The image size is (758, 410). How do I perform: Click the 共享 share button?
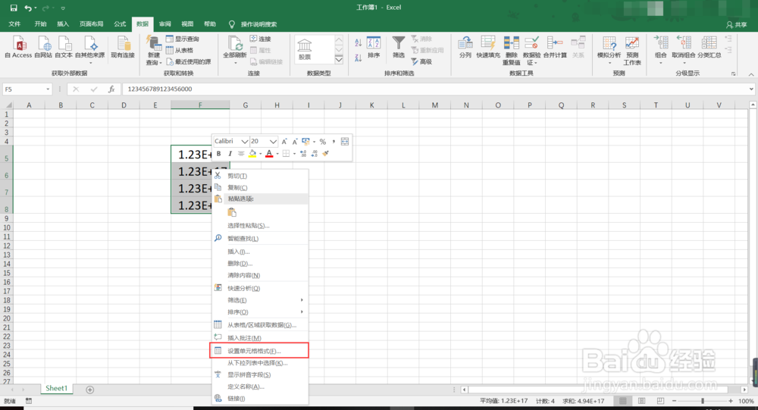click(x=736, y=24)
